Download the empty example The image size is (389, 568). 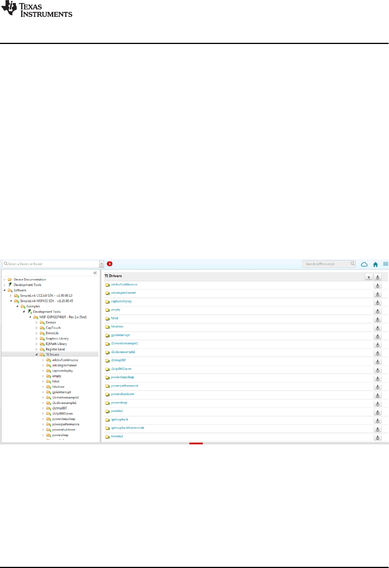coord(378,311)
